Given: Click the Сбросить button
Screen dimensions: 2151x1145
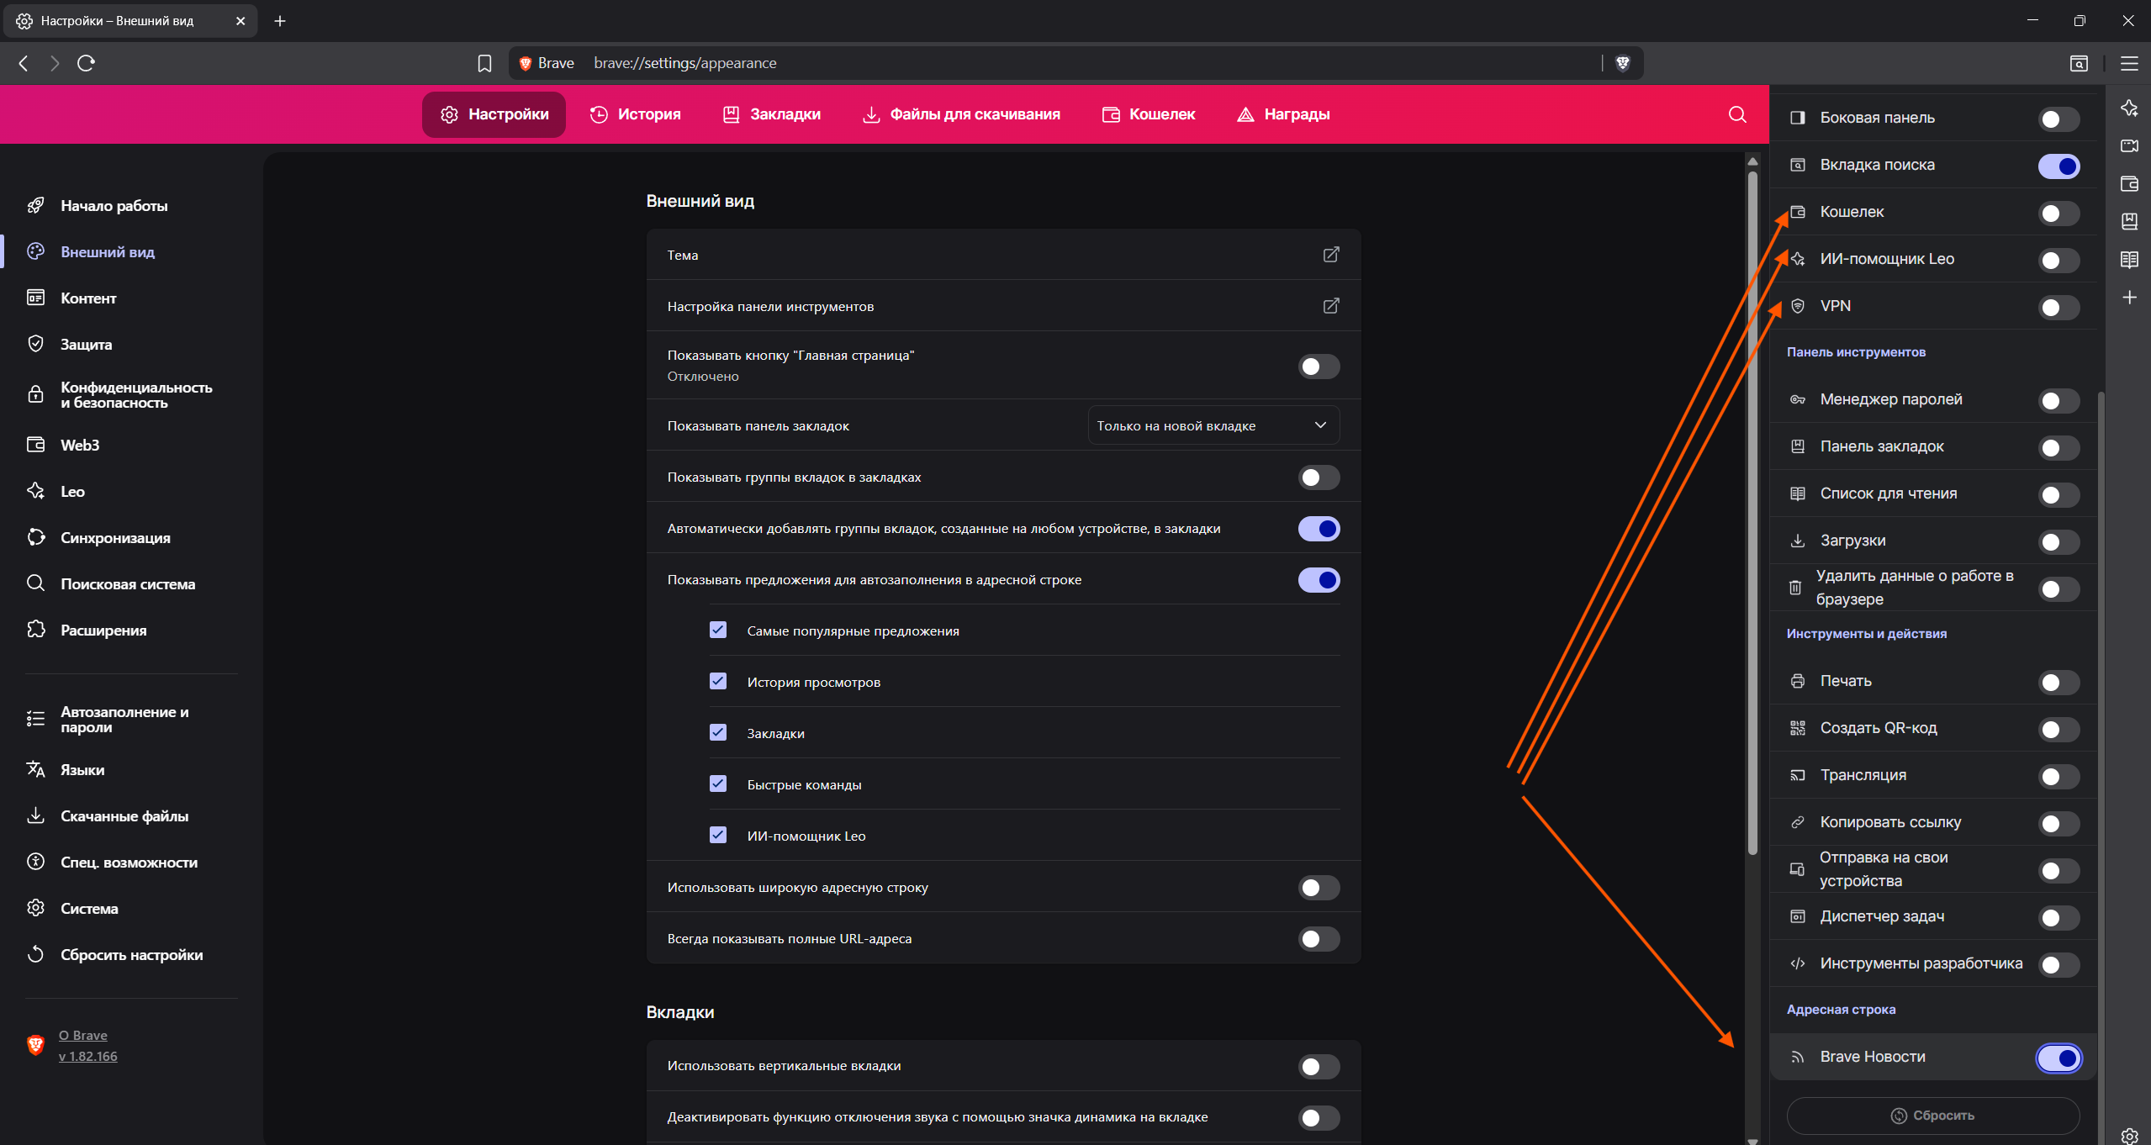Looking at the screenshot, I should [1932, 1116].
